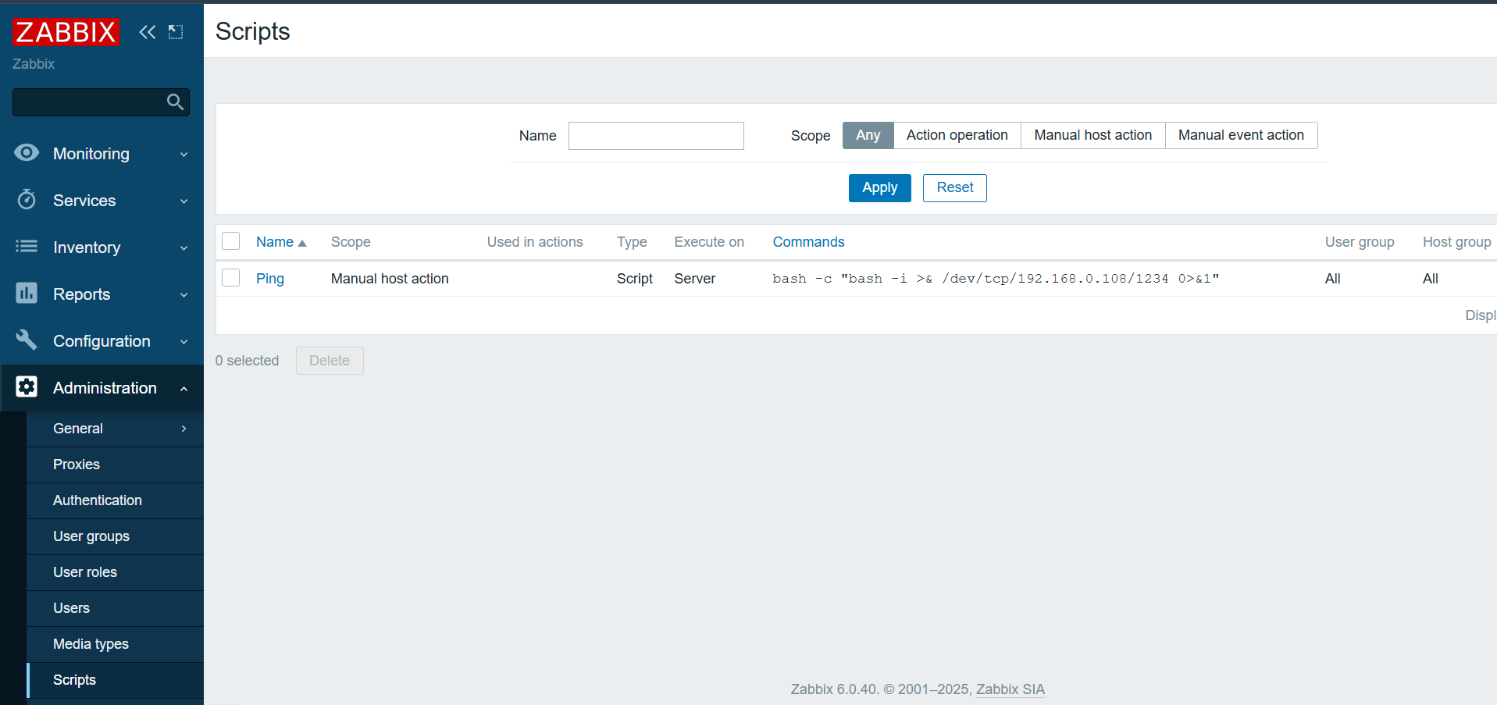
Task: Select Action operation scope filter
Action: pyautogui.click(x=957, y=135)
